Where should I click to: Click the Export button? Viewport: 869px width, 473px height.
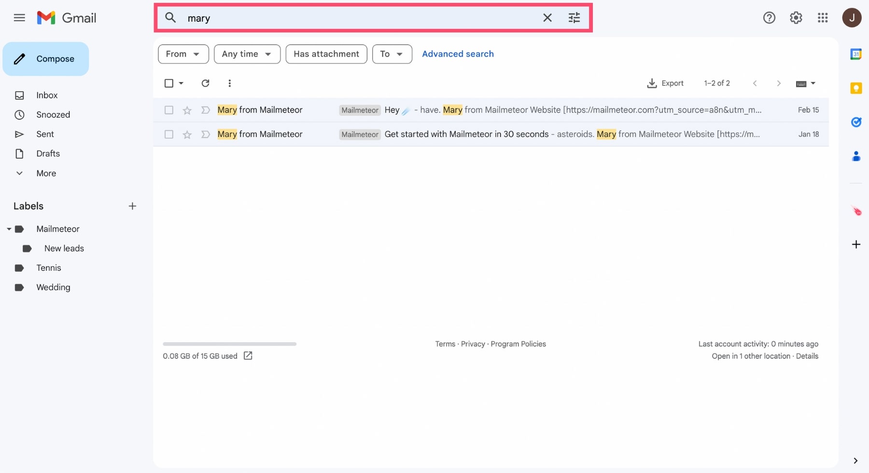click(x=665, y=83)
